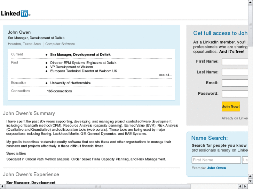253x189 pixels.
Task: Click the LinkedIn logo
Action: point(15,14)
